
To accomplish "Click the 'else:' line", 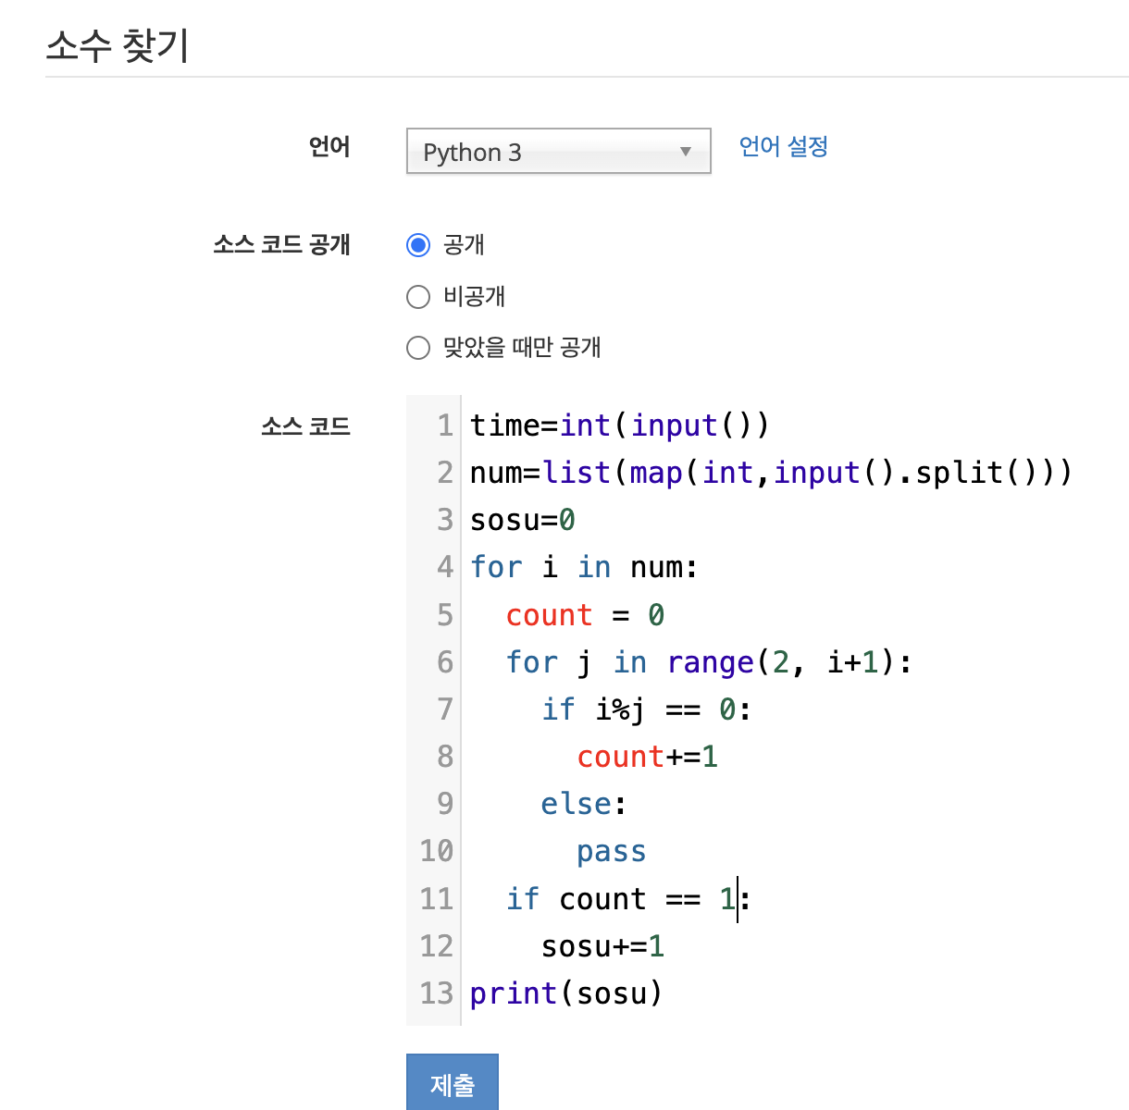I will coord(584,804).
